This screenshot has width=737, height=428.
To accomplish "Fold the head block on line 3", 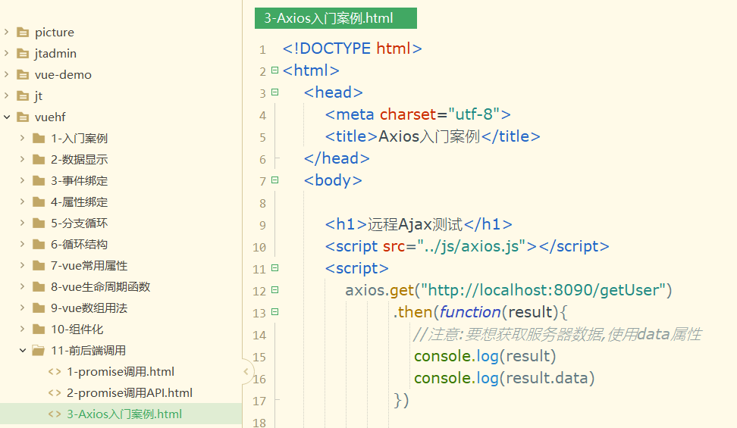I will 275,92.
